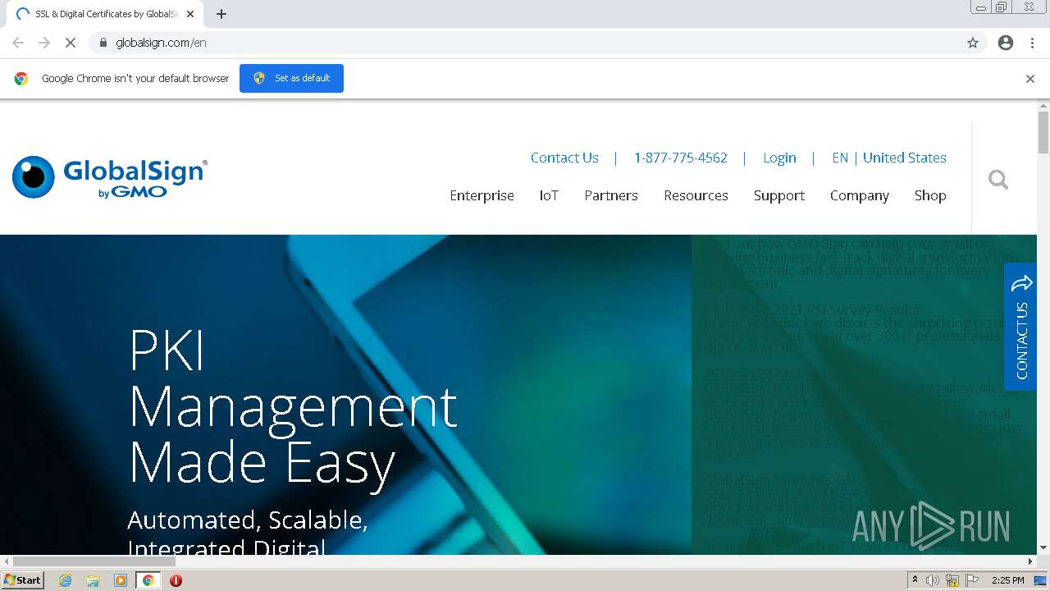1050x591 pixels.
Task: Open File Explorer folder in taskbar
Action: 93,580
